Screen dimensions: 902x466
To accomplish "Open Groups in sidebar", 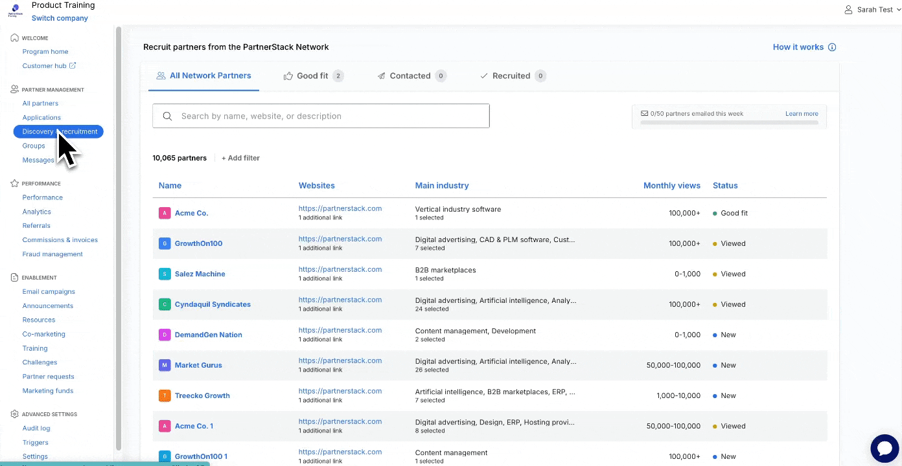I will (34, 146).
